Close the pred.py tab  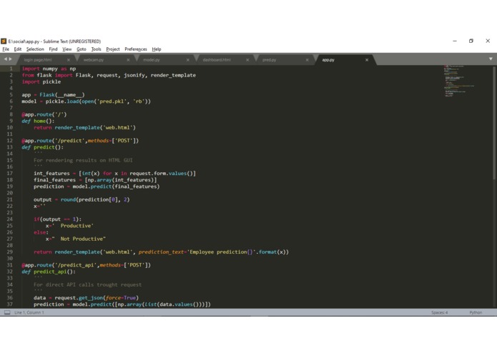tap(307, 60)
